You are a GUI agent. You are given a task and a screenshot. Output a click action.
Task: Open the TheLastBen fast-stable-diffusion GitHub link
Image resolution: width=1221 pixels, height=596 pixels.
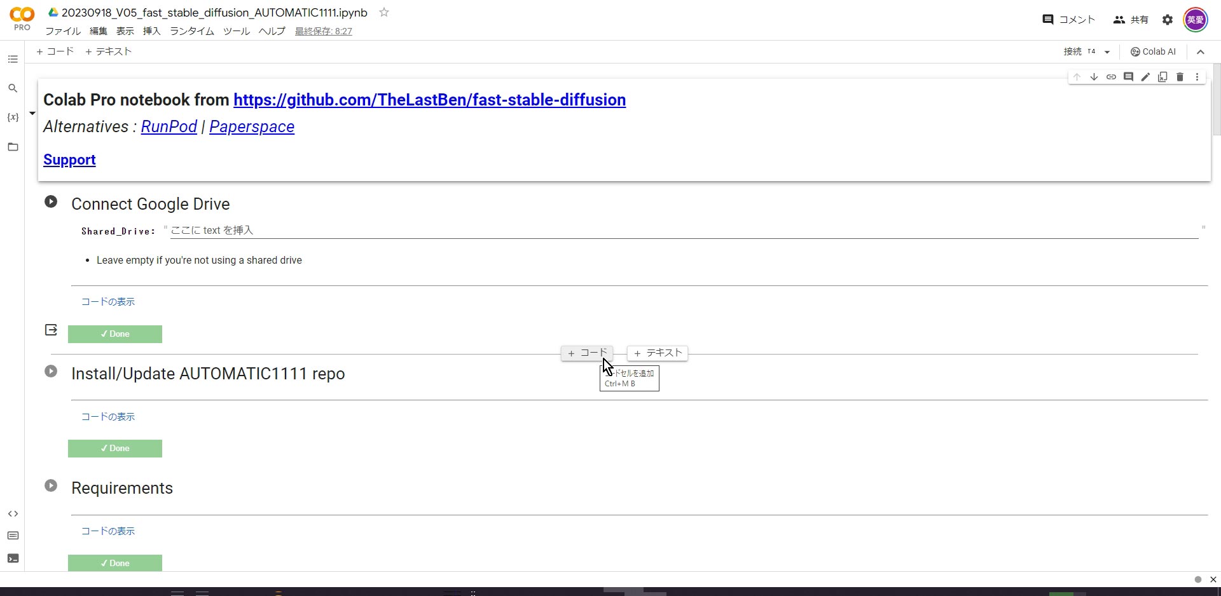click(x=429, y=100)
